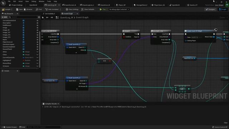Toggle visibility eye for Image_39 variable
This screenshot has height=129, width=229.
click(37, 30)
